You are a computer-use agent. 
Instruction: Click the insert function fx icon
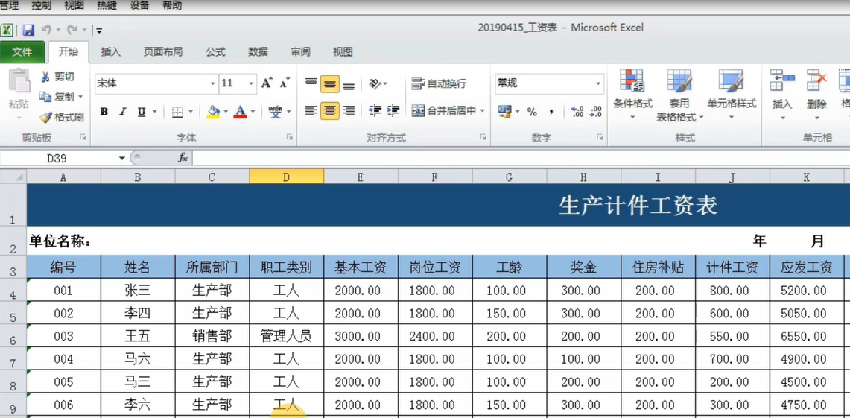coord(183,158)
